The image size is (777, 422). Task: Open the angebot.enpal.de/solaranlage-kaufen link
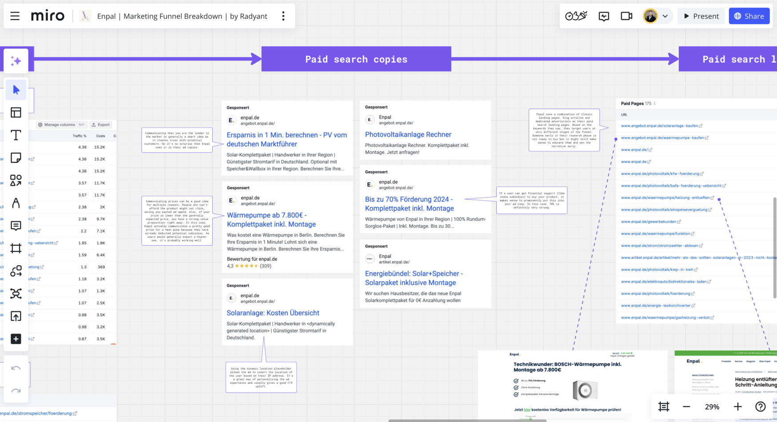659,126
